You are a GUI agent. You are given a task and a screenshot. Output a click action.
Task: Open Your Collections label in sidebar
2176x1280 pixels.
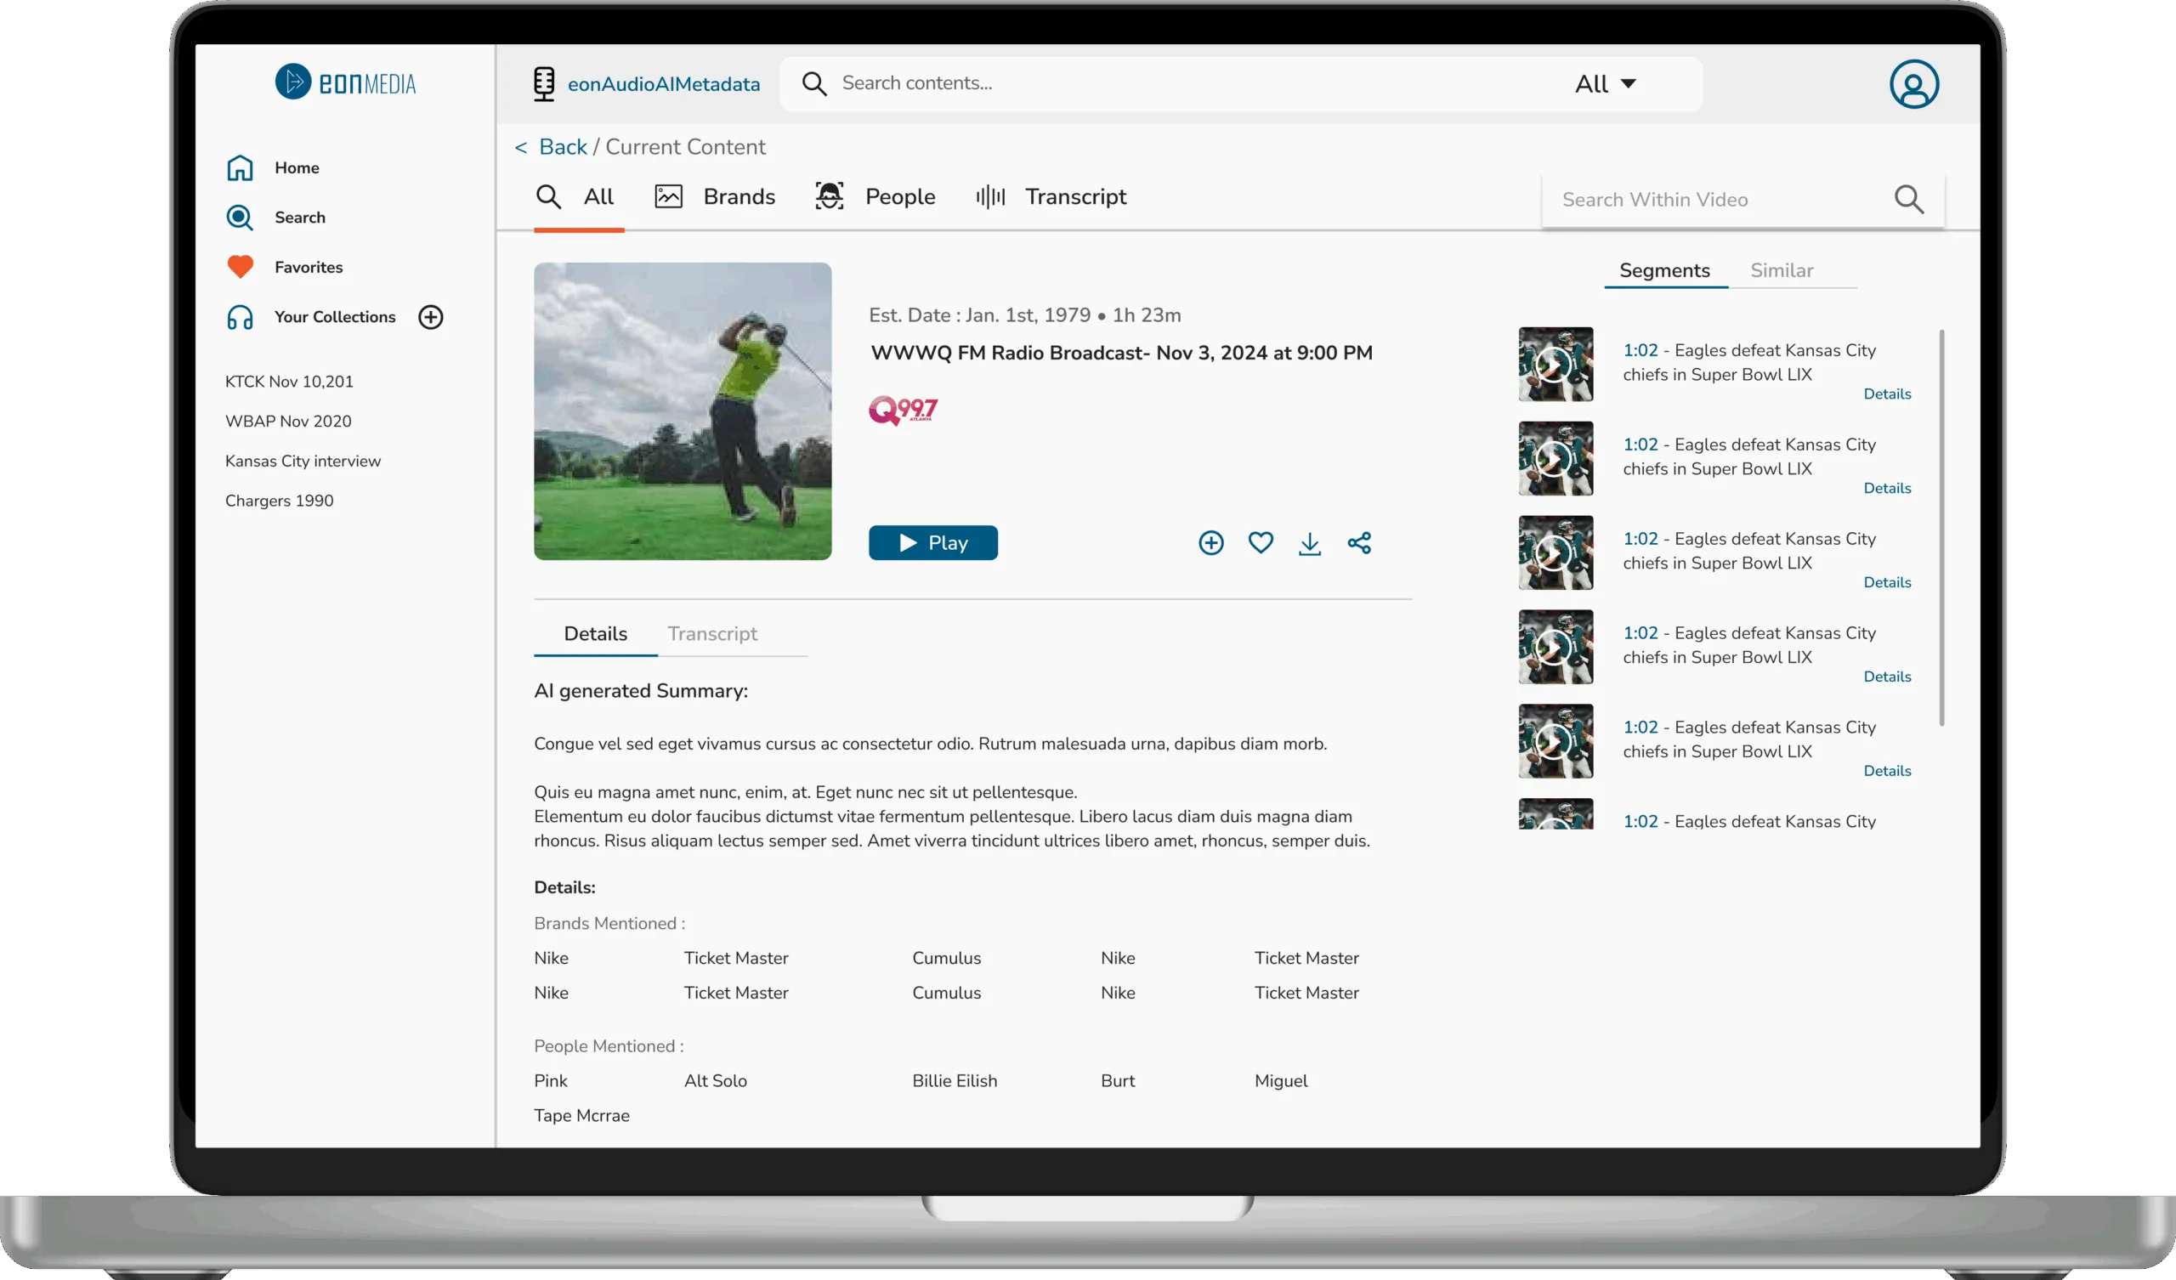[x=335, y=317]
